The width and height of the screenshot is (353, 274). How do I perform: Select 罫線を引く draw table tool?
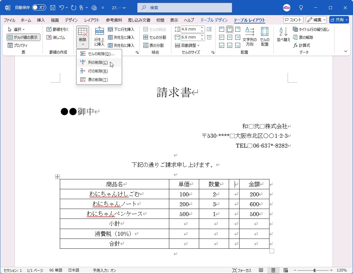pos(57,29)
